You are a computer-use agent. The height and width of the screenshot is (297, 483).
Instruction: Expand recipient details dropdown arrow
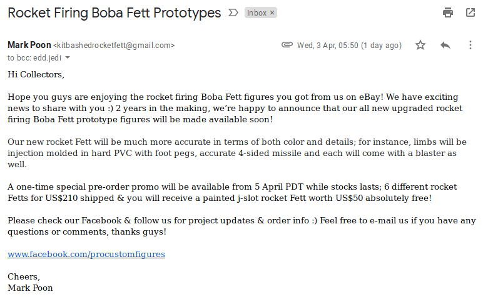68,57
